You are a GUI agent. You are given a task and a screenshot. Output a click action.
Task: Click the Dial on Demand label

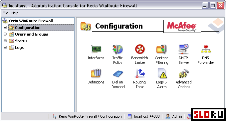118,84
